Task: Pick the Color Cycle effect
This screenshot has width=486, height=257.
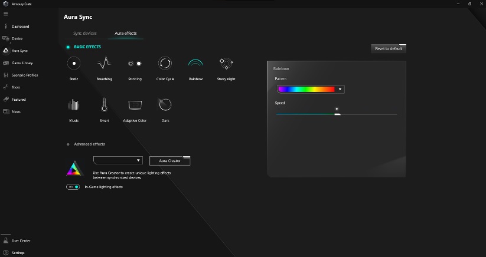Action: pos(165,64)
